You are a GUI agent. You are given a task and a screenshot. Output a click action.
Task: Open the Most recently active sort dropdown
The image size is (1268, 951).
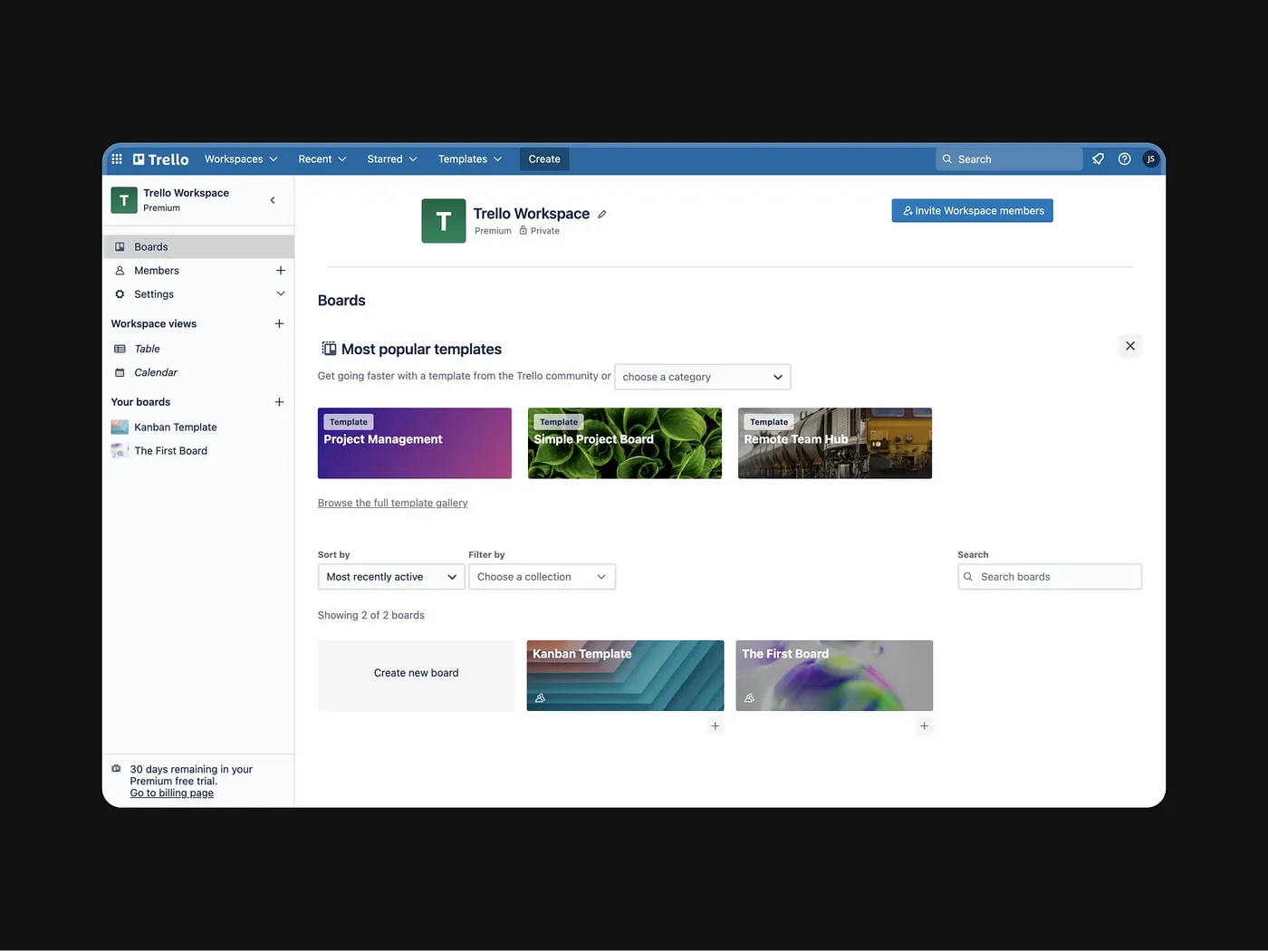tap(390, 576)
